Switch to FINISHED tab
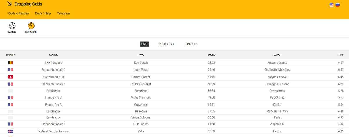Viewport: 349px width, 137px height. tap(192, 44)
